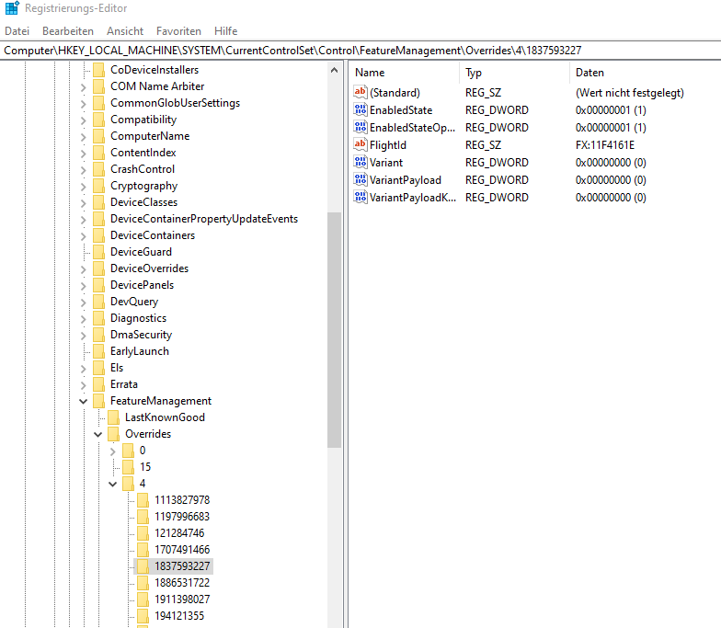Select the 121284746 key
721x628 pixels.
click(x=179, y=533)
